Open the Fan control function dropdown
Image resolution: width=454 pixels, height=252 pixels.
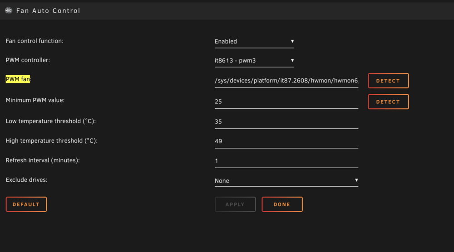point(254,42)
